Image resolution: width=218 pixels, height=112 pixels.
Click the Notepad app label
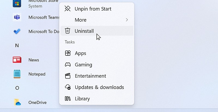37,74
